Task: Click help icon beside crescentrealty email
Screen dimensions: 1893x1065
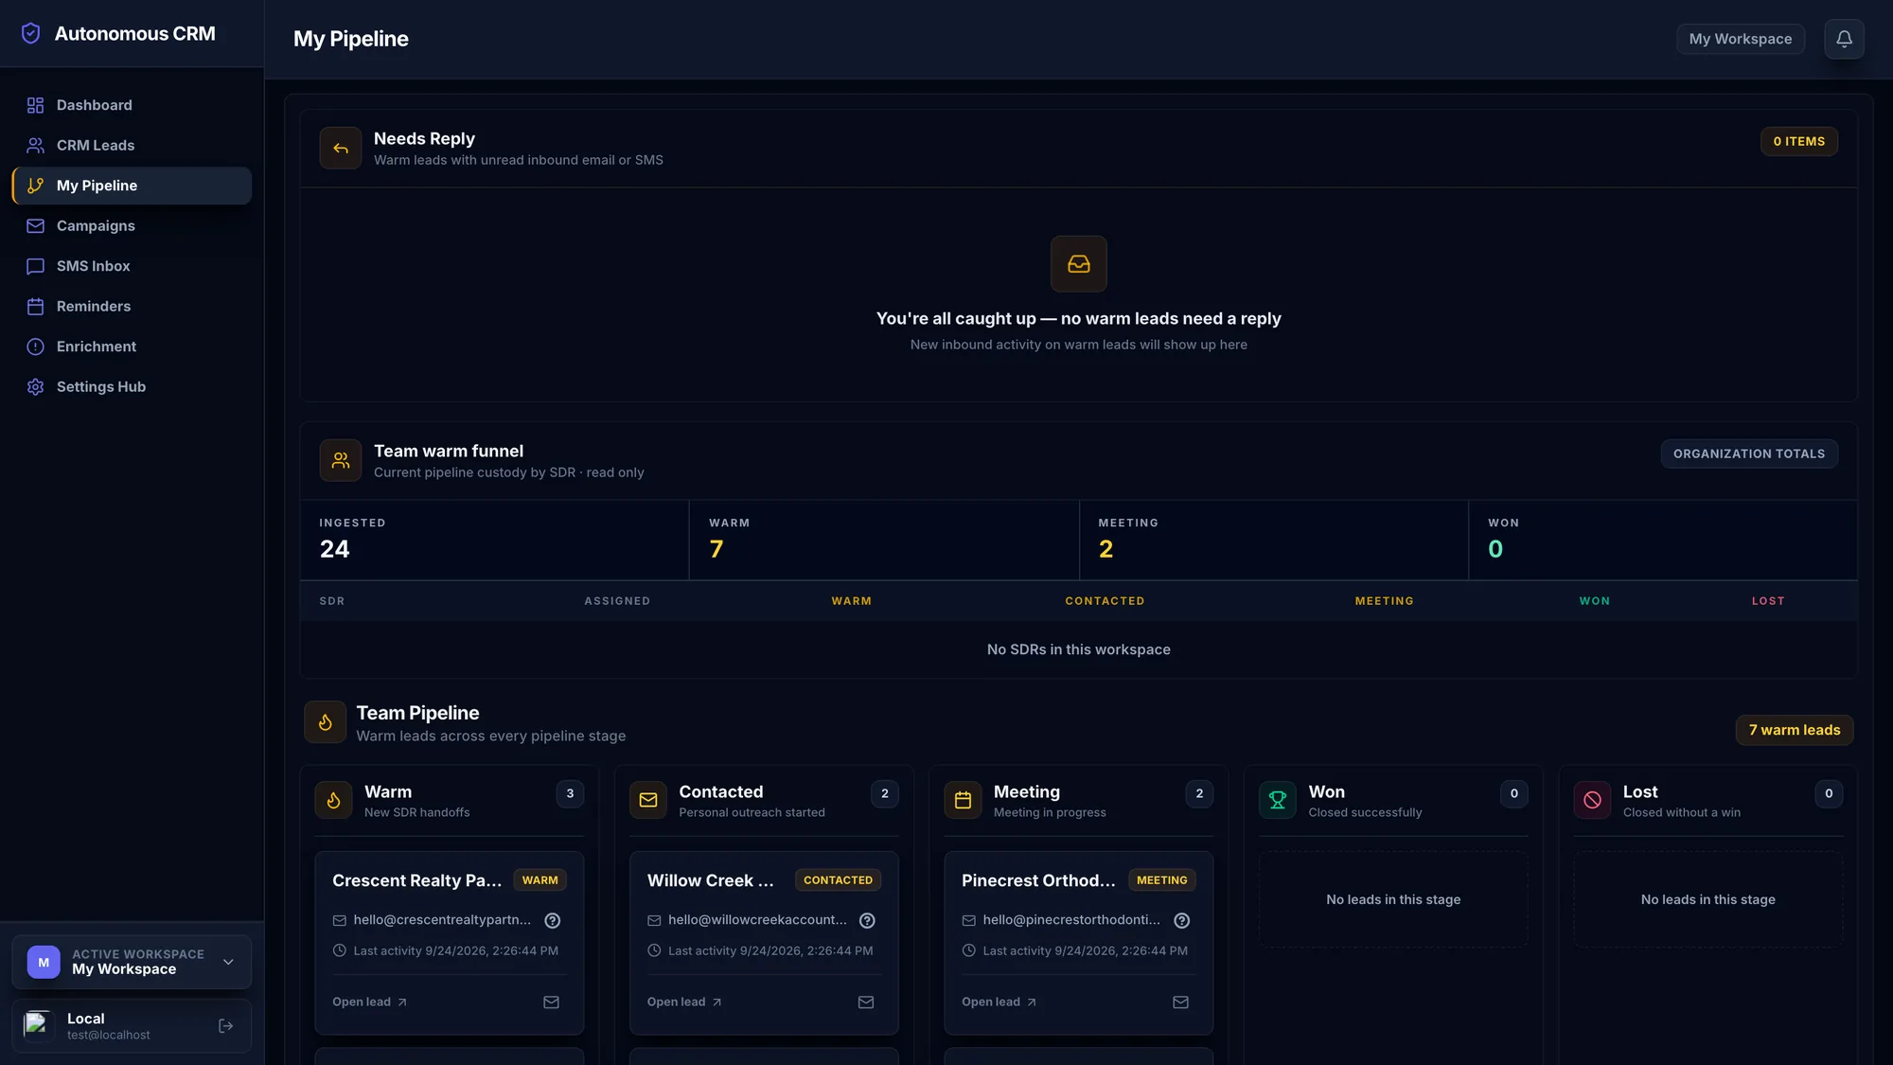Action: coord(553,920)
